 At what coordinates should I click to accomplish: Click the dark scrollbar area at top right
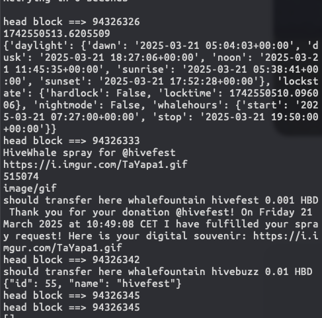(298, 66)
